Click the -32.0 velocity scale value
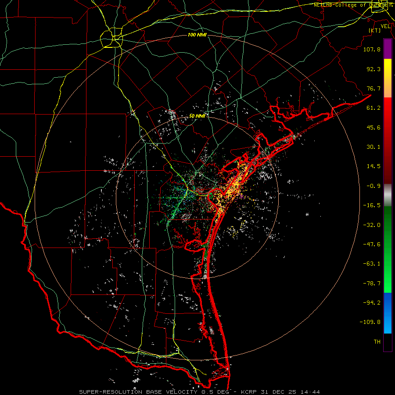This screenshot has height=395, width=395. (x=372, y=225)
